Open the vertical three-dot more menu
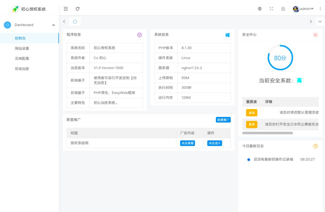 tap(320, 9)
